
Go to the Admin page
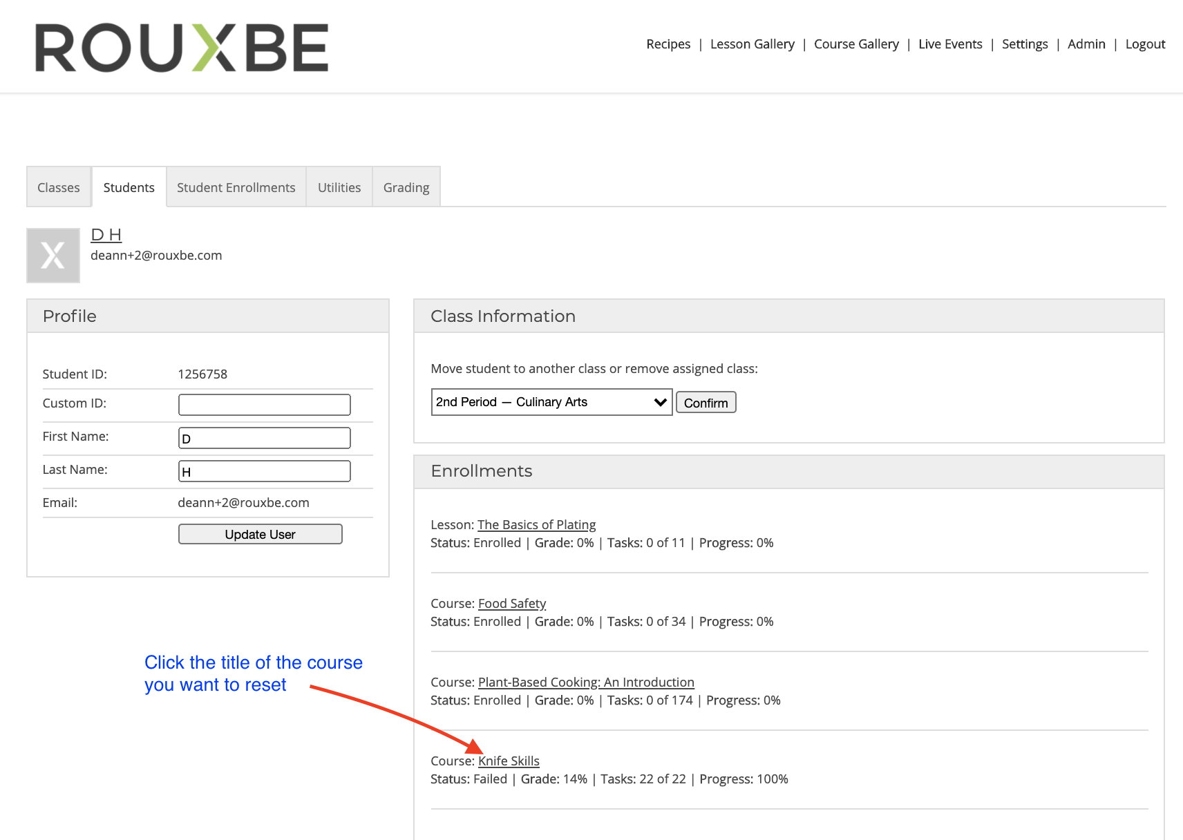tap(1086, 44)
